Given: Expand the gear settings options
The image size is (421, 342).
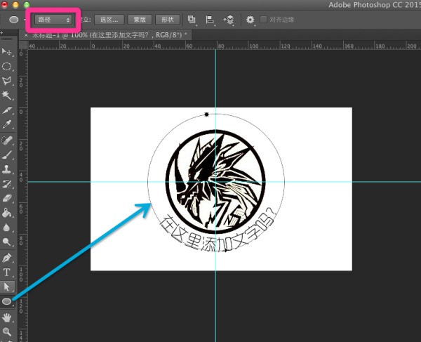Looking at the screenshot, I should click(249, 20).
